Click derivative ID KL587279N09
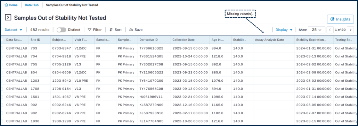Image resolution: width=358 pixels, height=126 pixels. (x=151, y=105)
